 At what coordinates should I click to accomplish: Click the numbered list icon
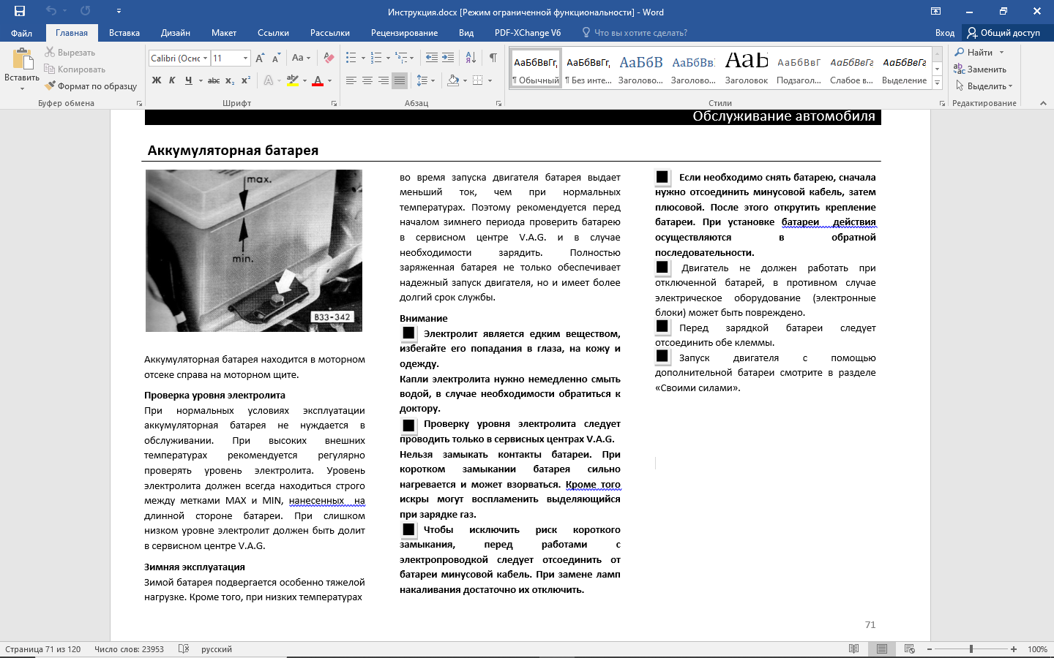click(376, 58)
